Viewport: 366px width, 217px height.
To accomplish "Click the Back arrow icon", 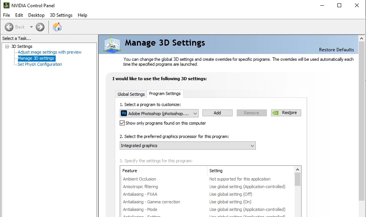I will [9, 27].
